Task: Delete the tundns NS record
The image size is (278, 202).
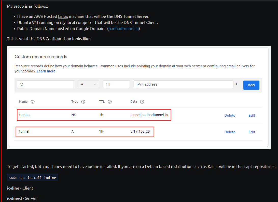Action: tap(230, 115)
